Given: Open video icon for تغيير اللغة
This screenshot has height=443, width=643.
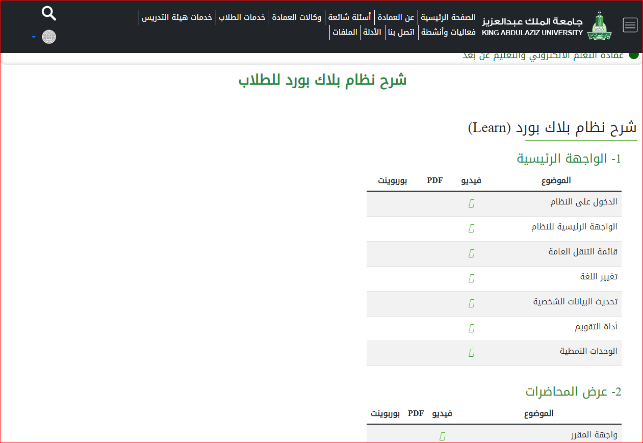Looking at the screenshot, I should tap(472, 278).
